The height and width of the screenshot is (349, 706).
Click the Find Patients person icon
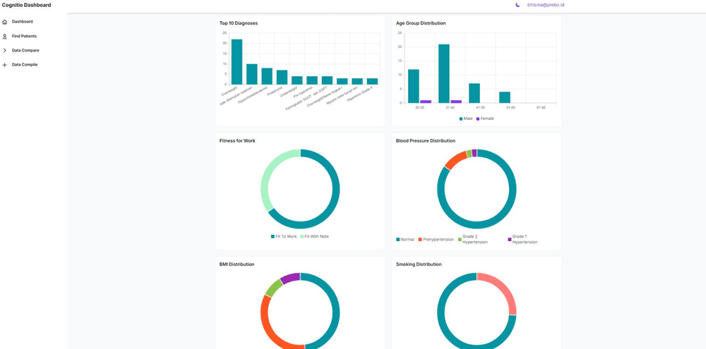(x=5, y=36)
